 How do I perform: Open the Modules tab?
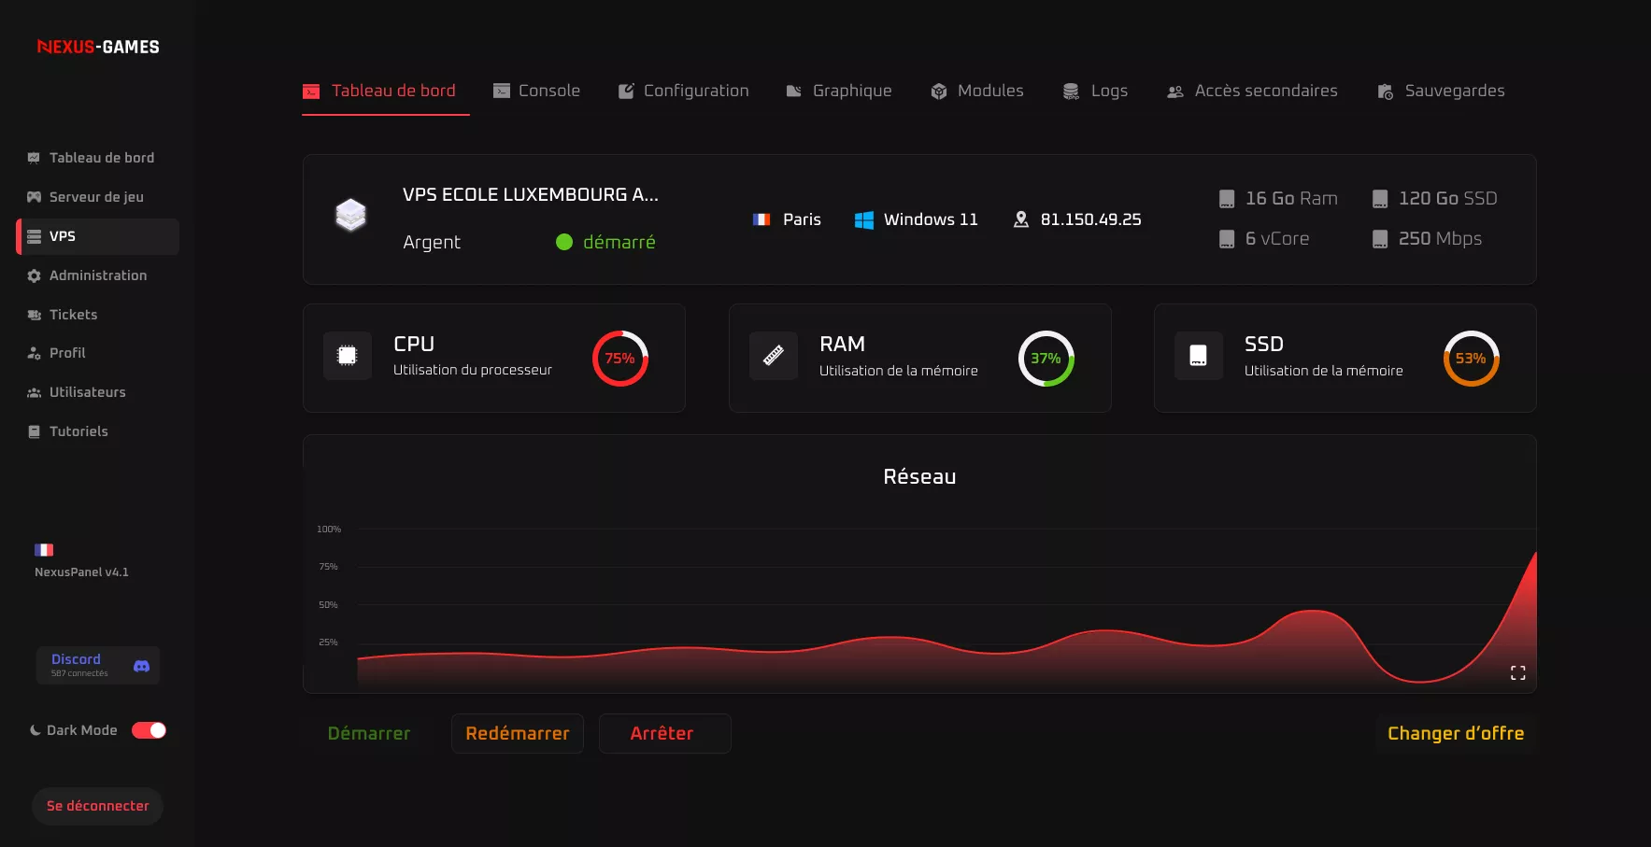(977, 91)
